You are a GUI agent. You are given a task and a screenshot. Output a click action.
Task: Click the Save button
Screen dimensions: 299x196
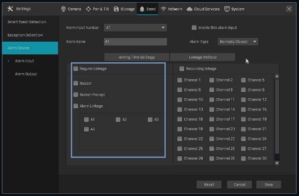click(268, 185)
